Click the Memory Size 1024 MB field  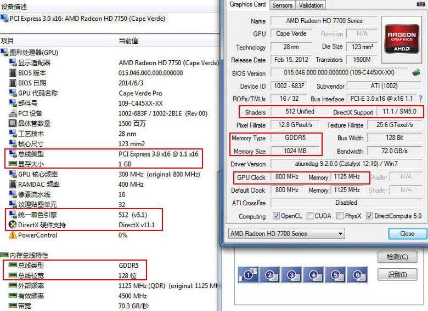coord(295,151)
